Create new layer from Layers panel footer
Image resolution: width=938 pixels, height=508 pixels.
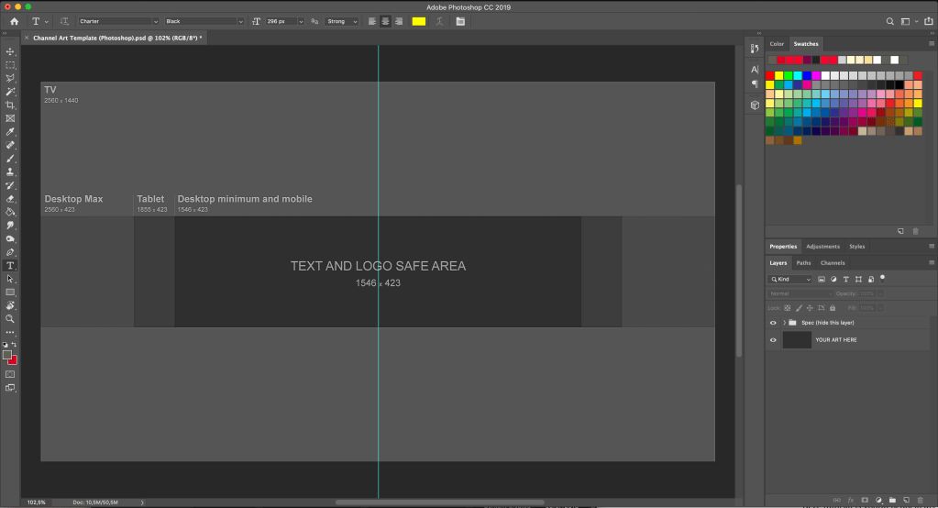pos(905,500)
